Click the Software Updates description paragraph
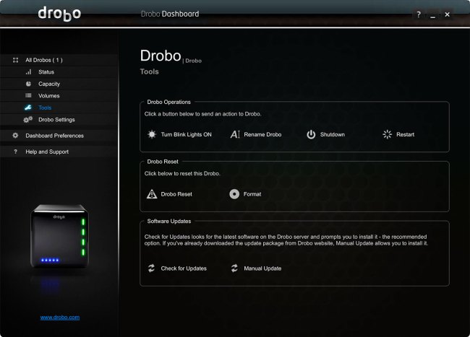This screenshot has height=337, width=470. click(286, 240)
